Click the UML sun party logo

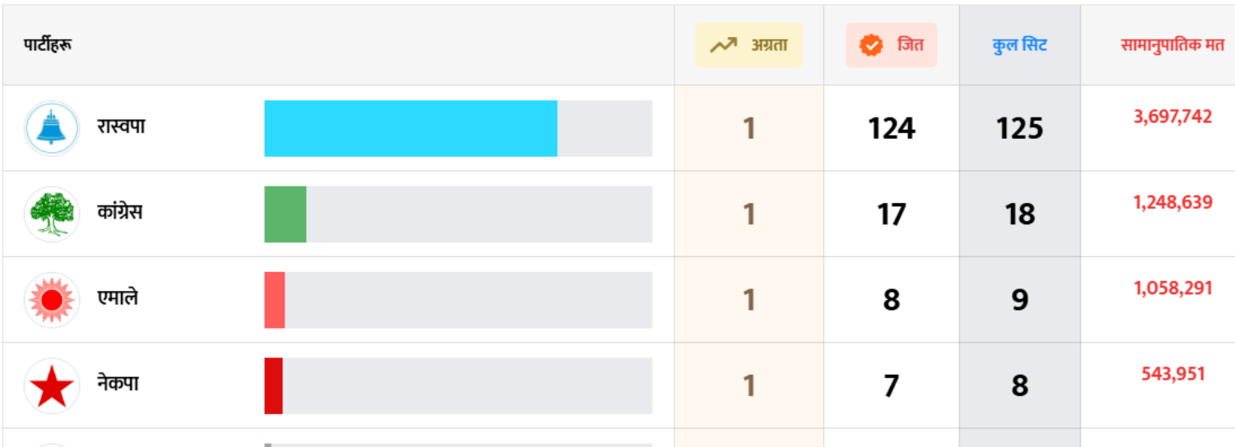coord(52,300)
